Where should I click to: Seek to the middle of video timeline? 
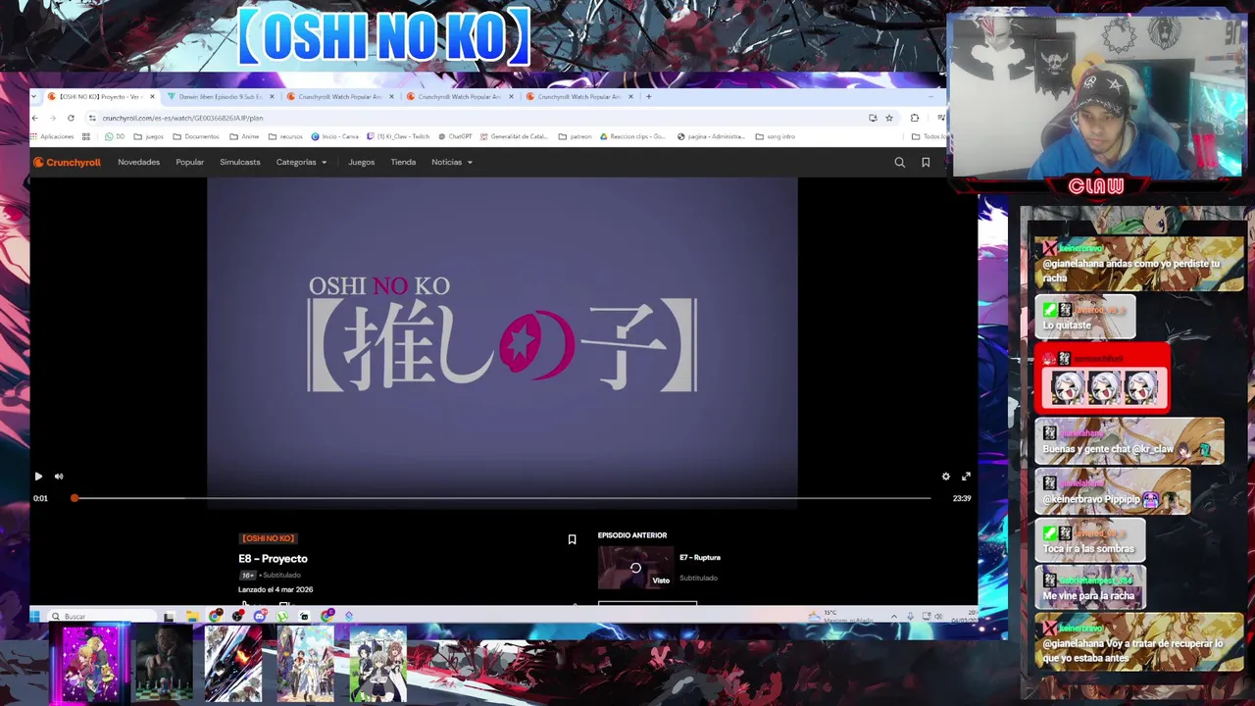tap(502, 498)
